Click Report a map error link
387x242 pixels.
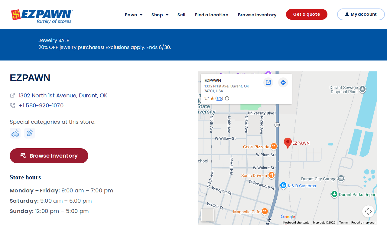(363, 223)
